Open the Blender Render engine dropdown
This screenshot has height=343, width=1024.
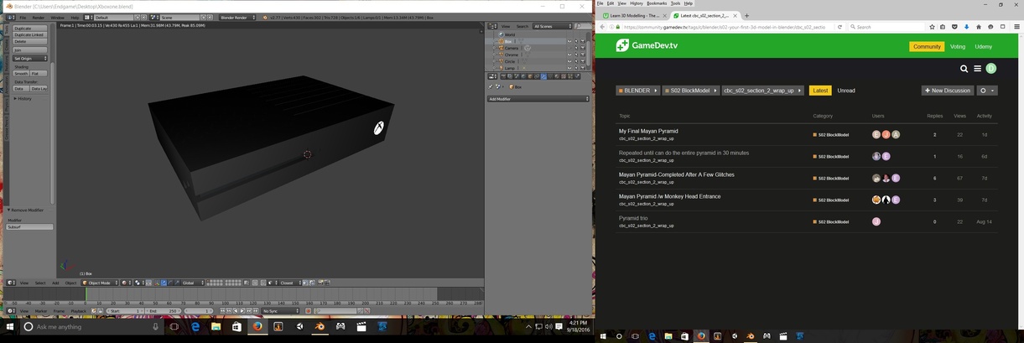[238, 17]
